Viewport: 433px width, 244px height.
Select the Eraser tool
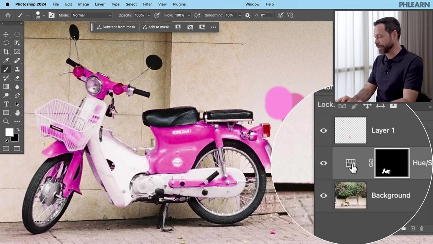click(17, 78)
